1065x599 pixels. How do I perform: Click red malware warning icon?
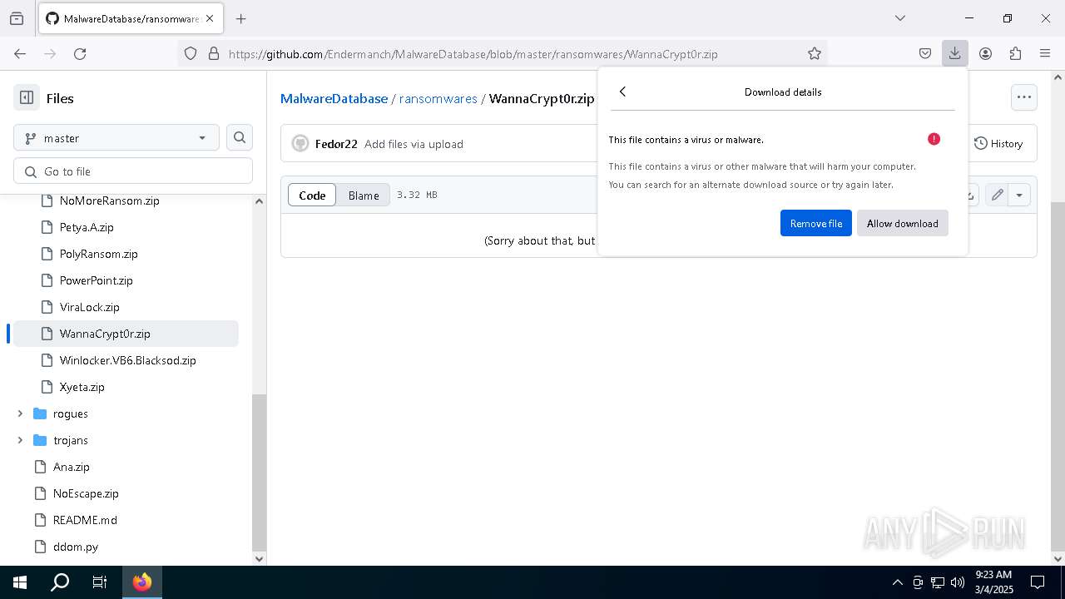point(934,139)
